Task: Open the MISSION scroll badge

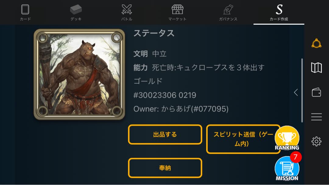Action: pos(287,169)
